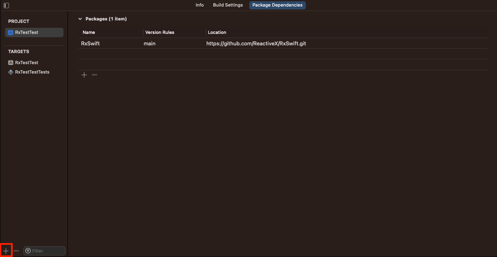
Task: Click the filter icon in Filter field
Action: pos(28,251)
